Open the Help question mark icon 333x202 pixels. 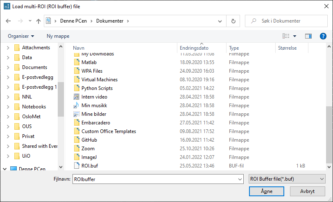click(x=323, y=36)
